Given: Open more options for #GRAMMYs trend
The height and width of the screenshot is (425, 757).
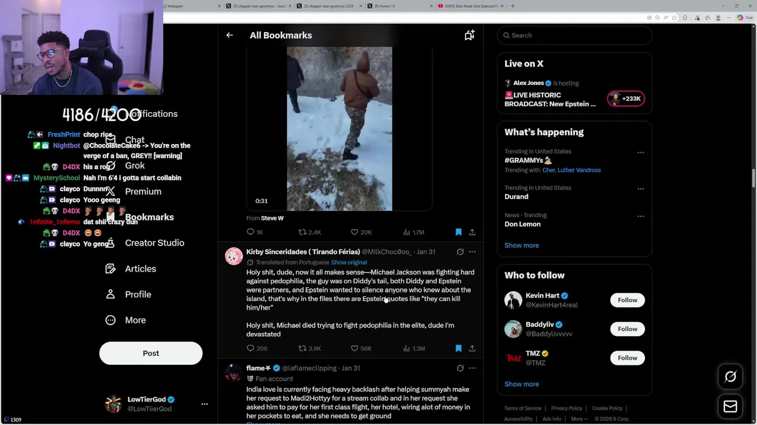Looking at the screenshot, I should point(640,152).
